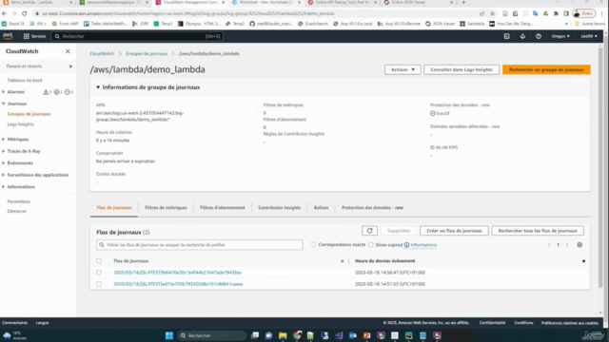Expand the Événements sidebar section

[4, 163]
